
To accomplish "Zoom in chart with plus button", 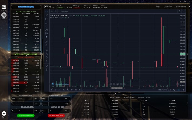I will coord(121,84).
